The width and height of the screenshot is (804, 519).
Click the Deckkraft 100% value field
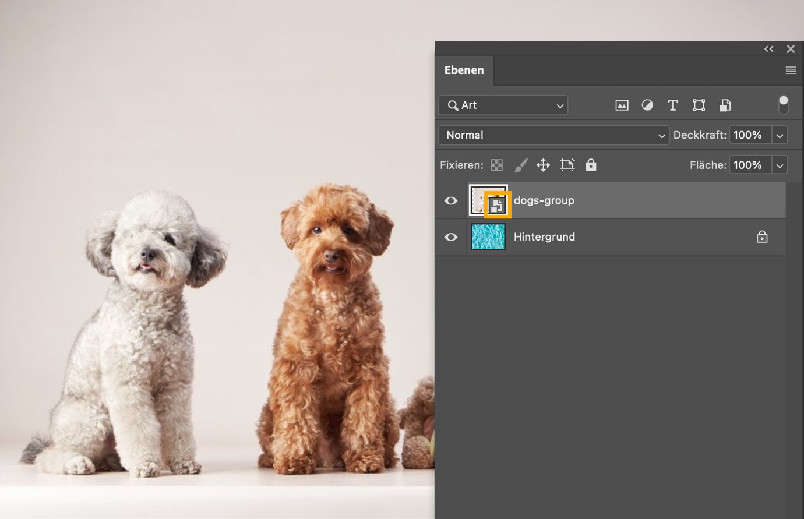click(x=750, y=135)
